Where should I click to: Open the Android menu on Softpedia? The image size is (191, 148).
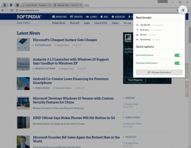(x=118, y=17)
